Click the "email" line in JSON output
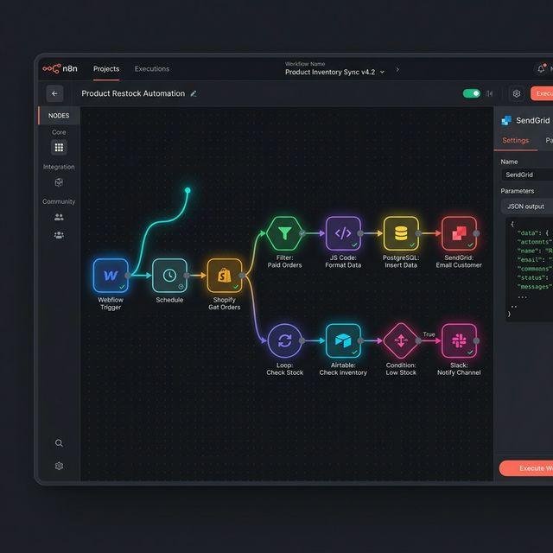Viewport: 553px width, 553px height. click(x=533, y=259)
